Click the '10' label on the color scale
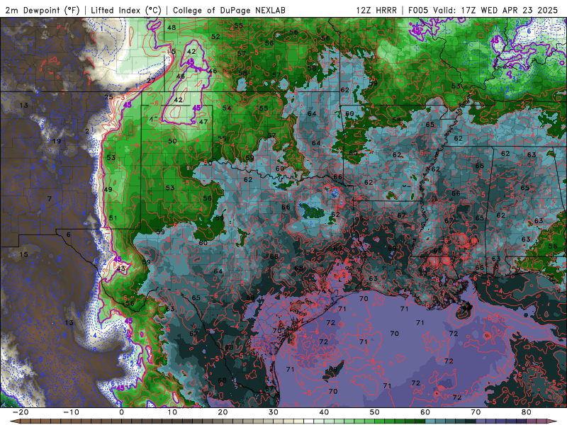Viewport: 567px width, 425px height. (172, 412)
